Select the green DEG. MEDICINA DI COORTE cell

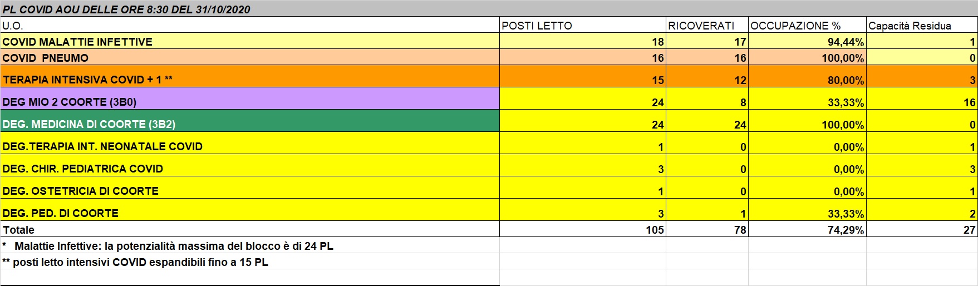click(x=89, y=124)
